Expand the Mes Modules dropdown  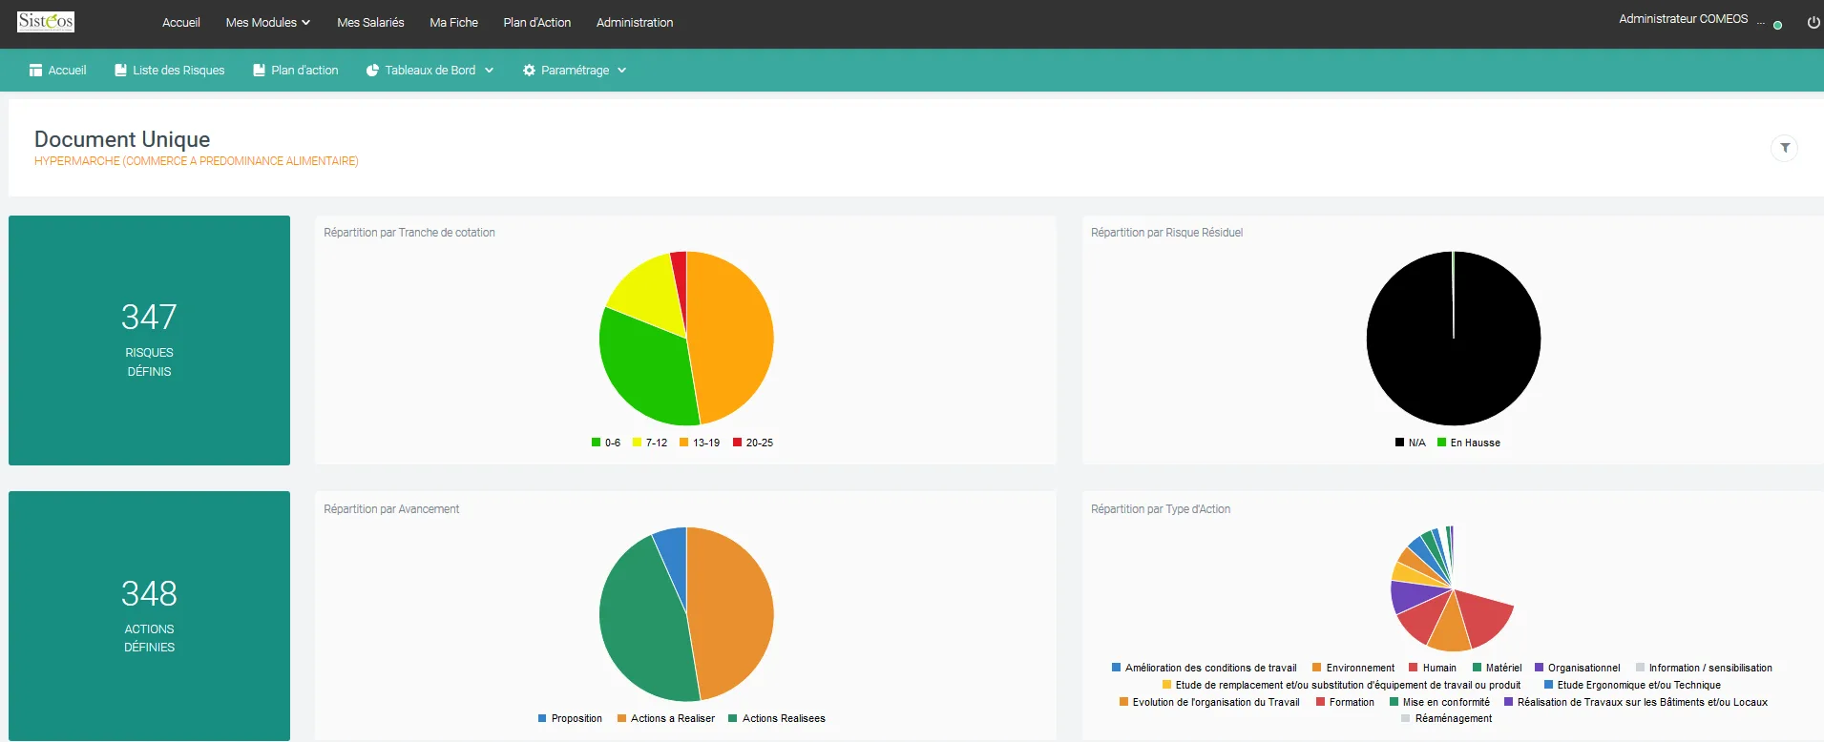(268, 22)
